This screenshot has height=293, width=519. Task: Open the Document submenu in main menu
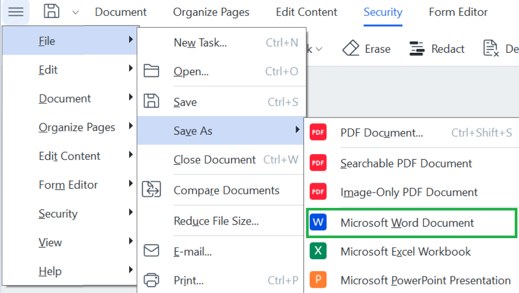pyautogui.click(x=69, y=98)
